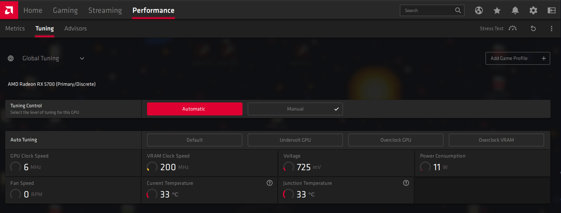Click the VRAM Clock Speed gauge
The height and width of the screenshot is (213, 561).
point(152,167)
